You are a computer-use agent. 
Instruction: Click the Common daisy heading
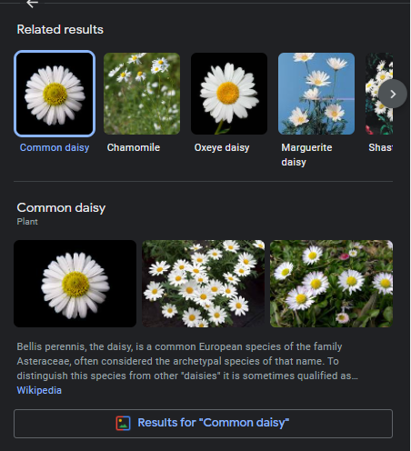point(61,208)
